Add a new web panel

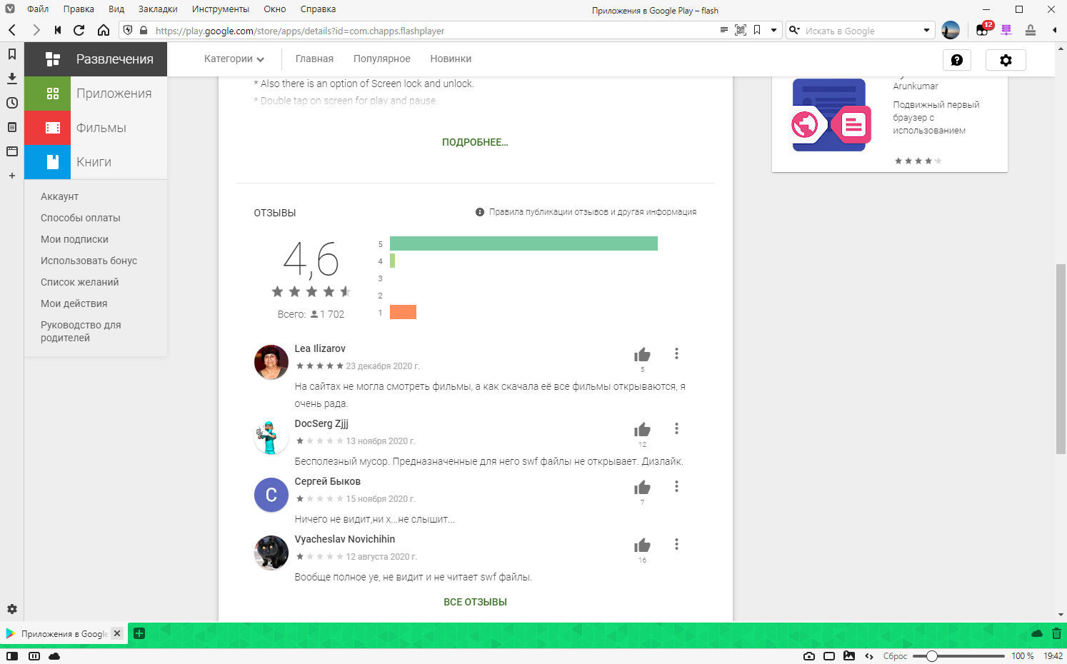click(x=12, y=176)
